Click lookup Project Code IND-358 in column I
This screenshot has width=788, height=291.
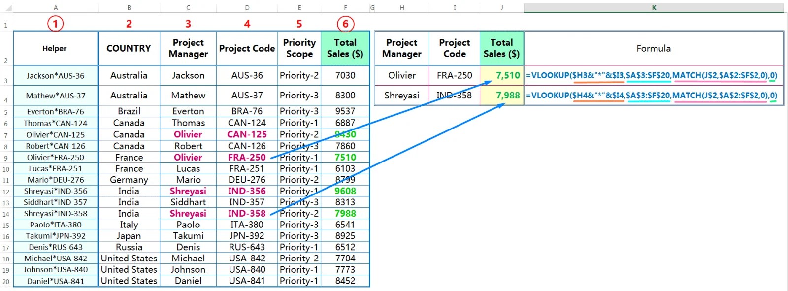(x=455, y=96)
